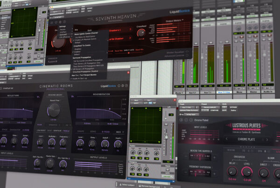The width and height of the screenshot is (280, 188).
Task: Click the Master 1 track name in mixer
Action: coord(179,93)
